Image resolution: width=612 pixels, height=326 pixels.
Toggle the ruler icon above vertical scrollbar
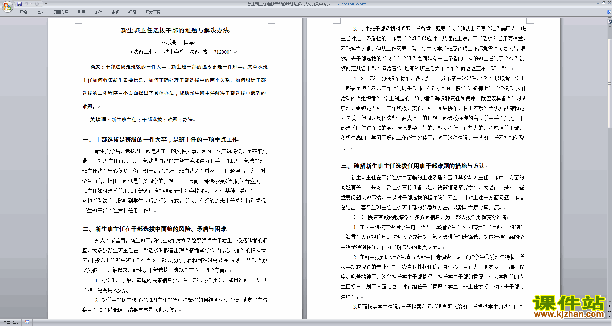(609, 22)
